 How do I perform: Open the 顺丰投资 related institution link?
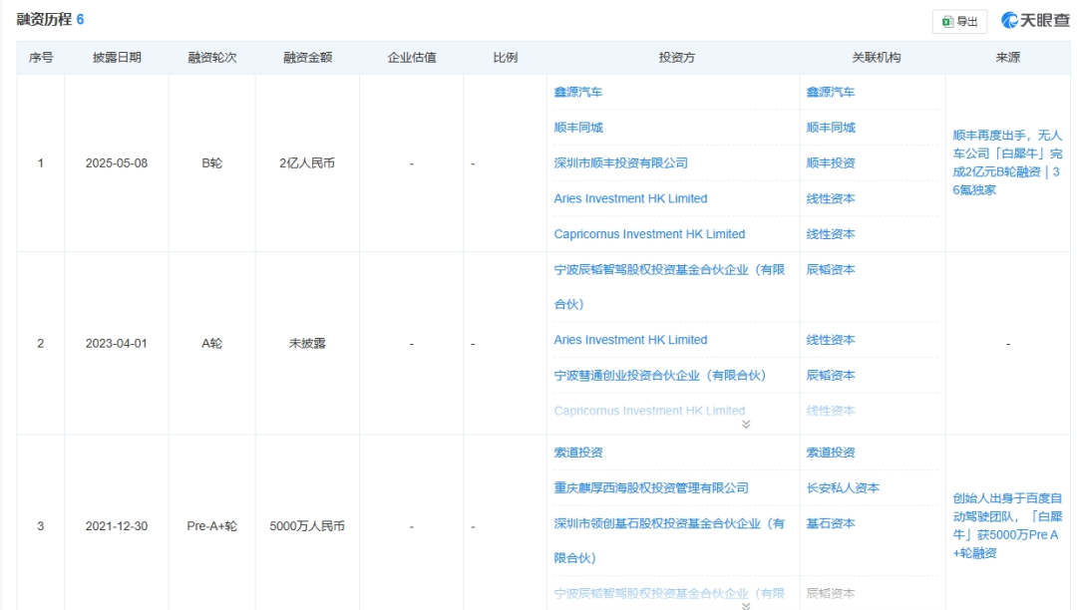(x=831, y=163)
